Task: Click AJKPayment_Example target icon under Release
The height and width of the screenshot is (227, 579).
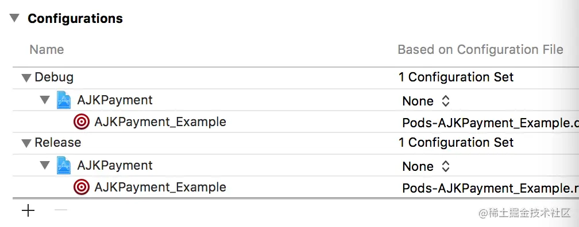Action: coord(81,187)
